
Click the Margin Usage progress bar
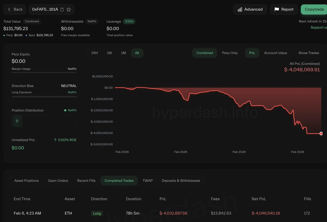(44, 72)
